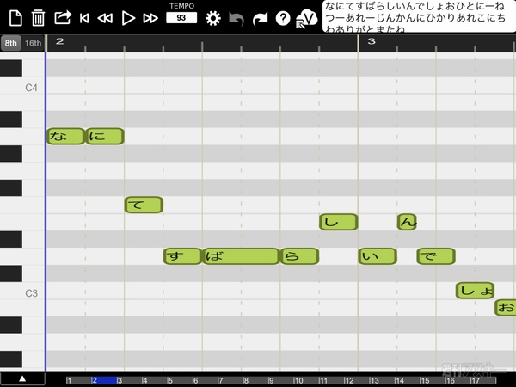This screenshot has width=516, height=387.
Task: Jump to measure 10 in overview bar
Action: coord(305,380)
